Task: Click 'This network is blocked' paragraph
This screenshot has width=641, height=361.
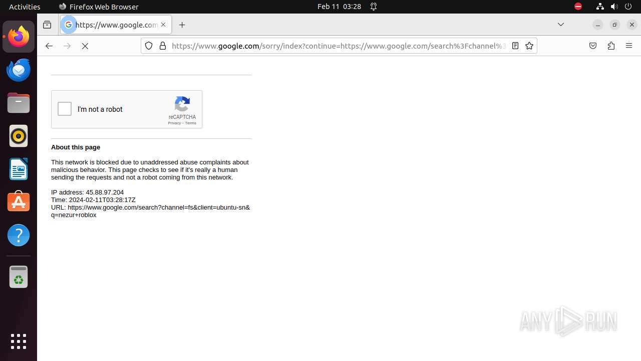Action: [150, 170]
